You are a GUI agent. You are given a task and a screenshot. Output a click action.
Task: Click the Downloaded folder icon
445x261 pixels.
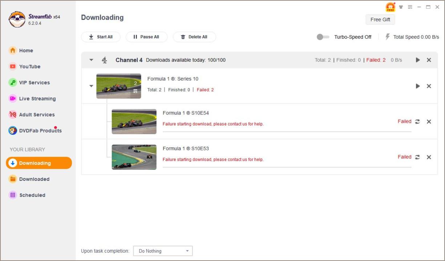click(x=13, y=179)
